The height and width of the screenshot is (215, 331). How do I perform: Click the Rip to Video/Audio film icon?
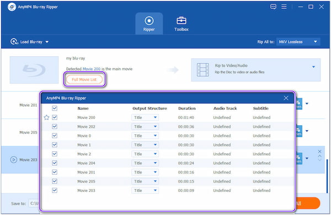pos(202,70)
